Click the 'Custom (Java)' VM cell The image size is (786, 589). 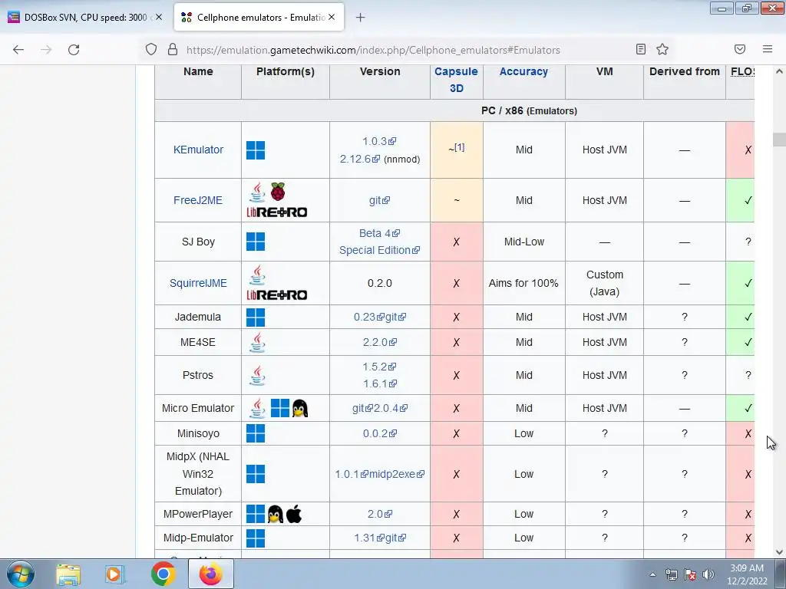coord(605,283)
